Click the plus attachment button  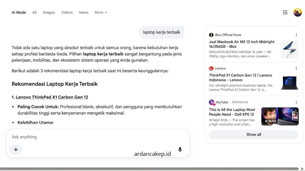(x=16, y=150)
